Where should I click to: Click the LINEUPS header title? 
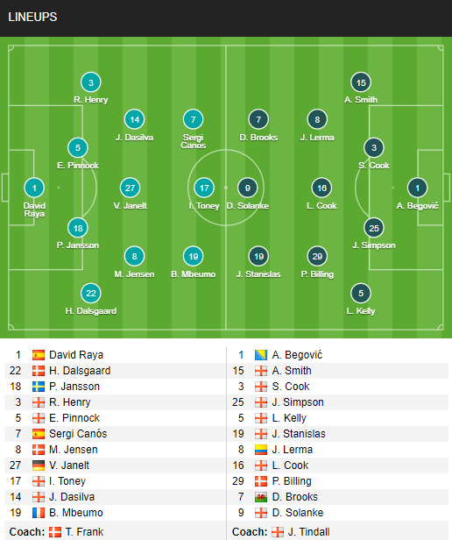(x=32, y=18)
